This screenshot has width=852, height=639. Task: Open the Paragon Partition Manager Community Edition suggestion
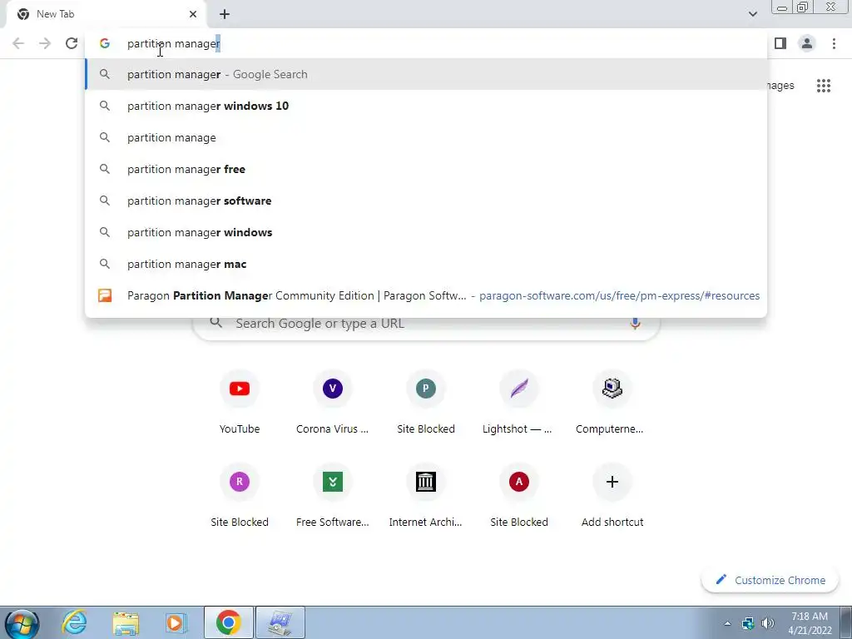(426, 295)
